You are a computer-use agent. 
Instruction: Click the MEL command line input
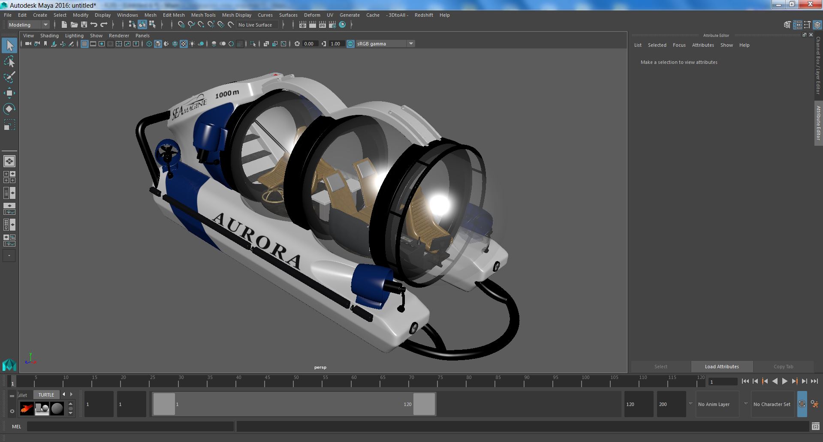(x=130, y=427)
